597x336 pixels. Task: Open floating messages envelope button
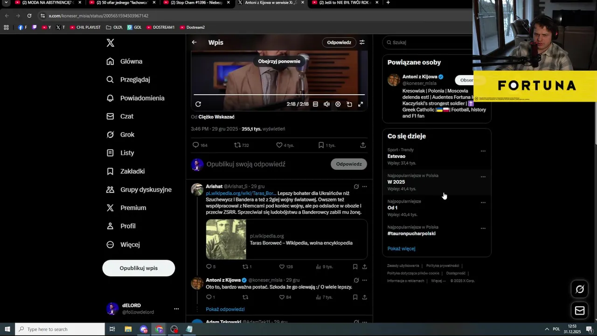[x=580, y=310]
